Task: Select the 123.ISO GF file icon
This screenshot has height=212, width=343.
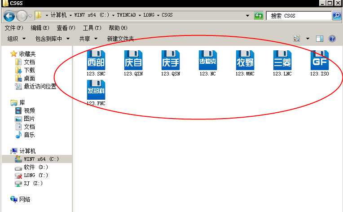Action: coord(319,60)
